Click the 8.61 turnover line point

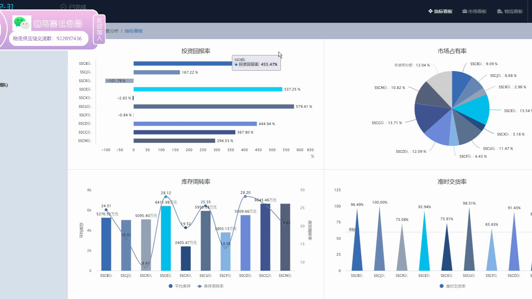pos(146,267)
